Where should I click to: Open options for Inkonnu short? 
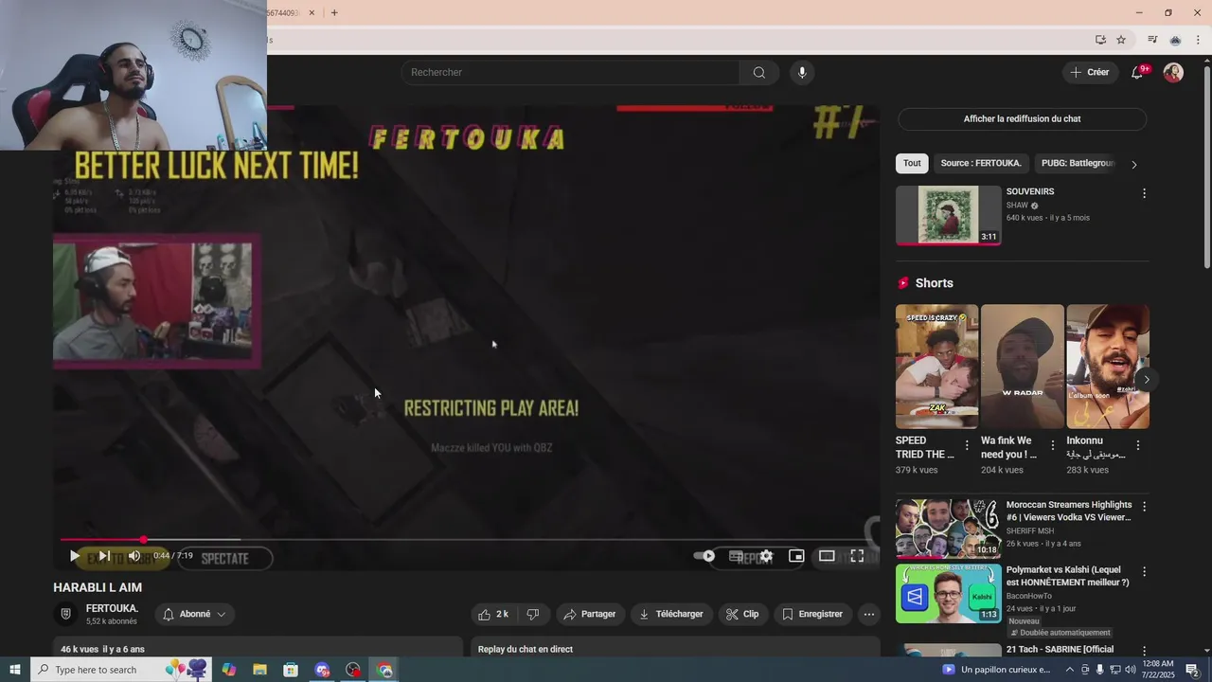coord(1137,445)
